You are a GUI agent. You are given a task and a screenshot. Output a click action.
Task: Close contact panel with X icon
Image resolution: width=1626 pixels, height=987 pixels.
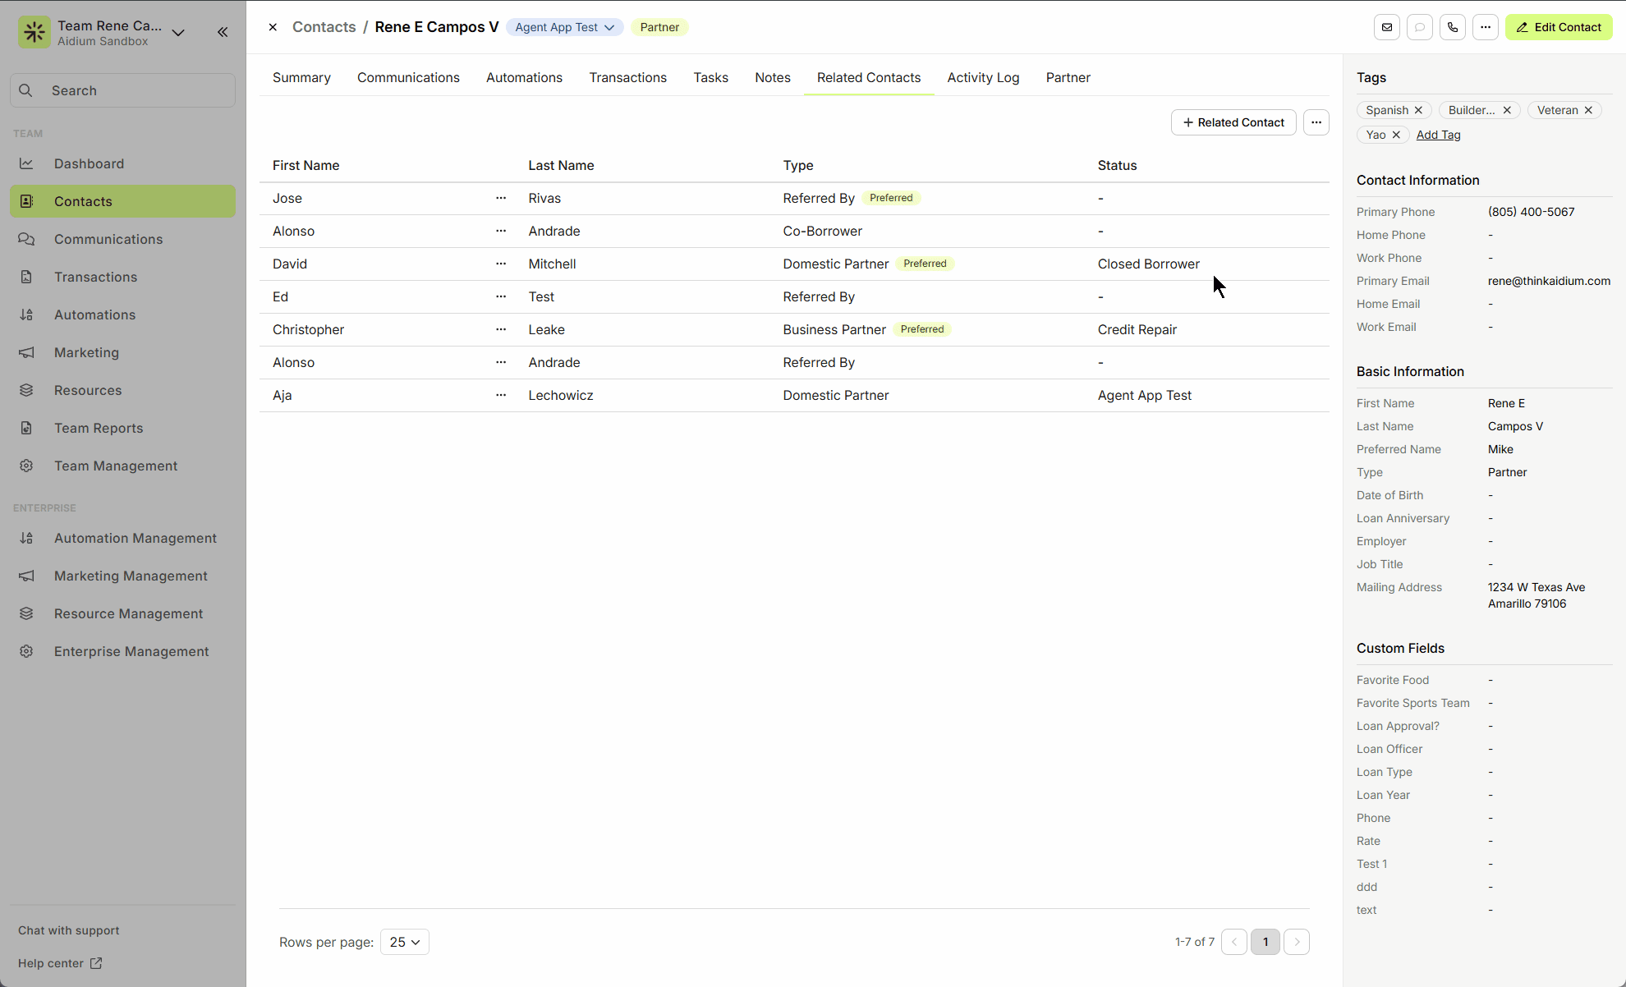click(273, 27)
